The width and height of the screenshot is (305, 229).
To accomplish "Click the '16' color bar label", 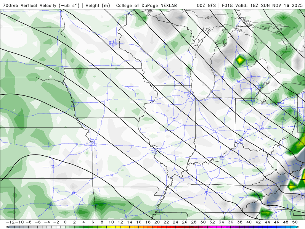I will pos(139,222).
